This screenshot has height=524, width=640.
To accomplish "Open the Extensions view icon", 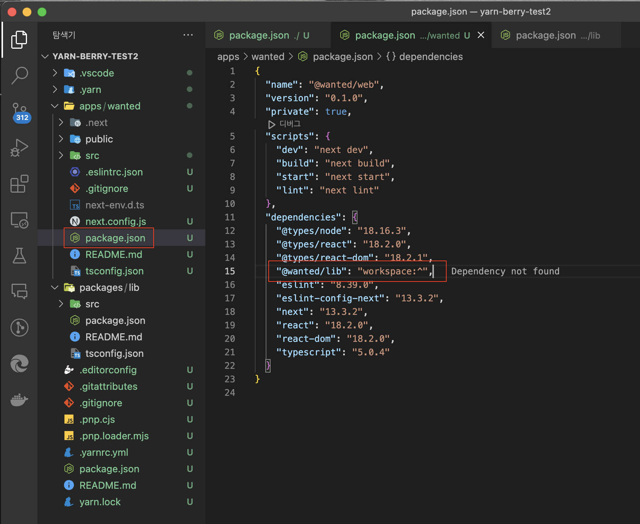I will coord(19,184).
